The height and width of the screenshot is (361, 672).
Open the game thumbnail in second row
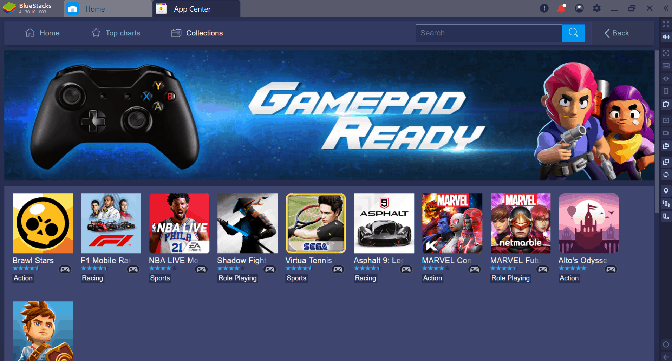[x=43, y=331]
